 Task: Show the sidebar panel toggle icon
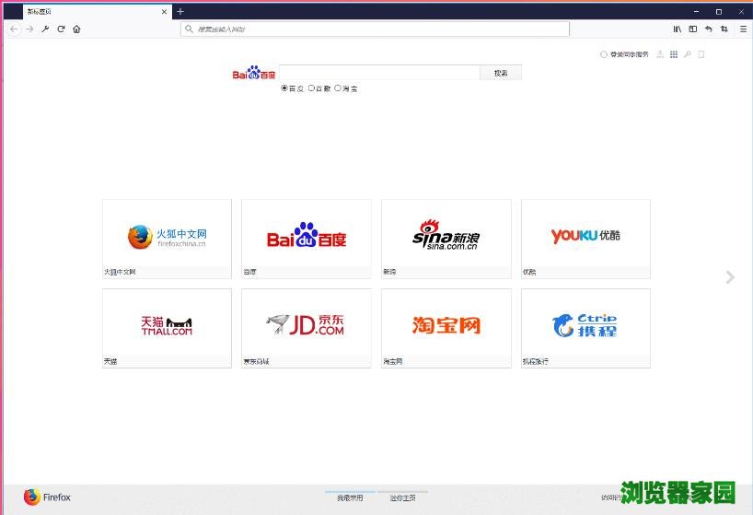pos(692,29)
